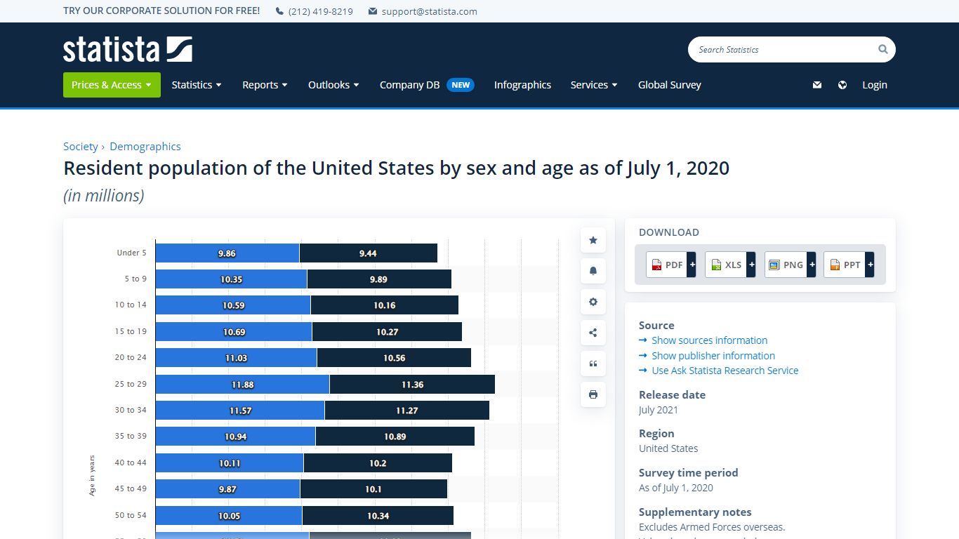Click Show sources information link

[x=709, y=340]
